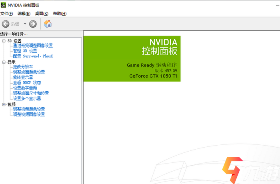
Task: Click the 版本 457.09 text
Action: pyautogui.click(x=166, y=70)
